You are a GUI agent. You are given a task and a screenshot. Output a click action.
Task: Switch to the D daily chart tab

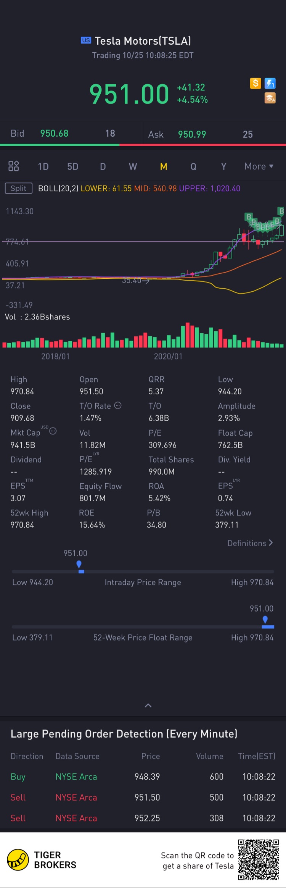[103, 166]
